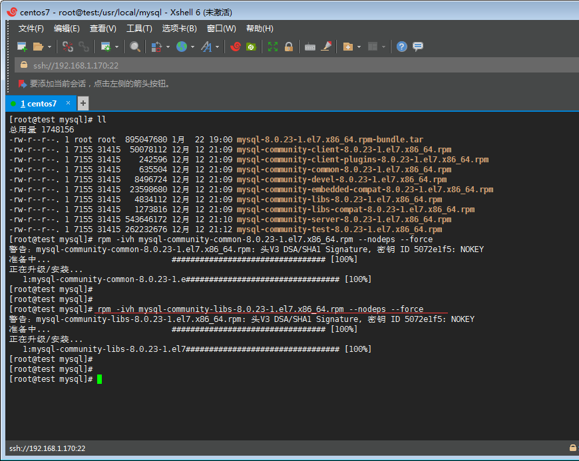
Task: Click the padlock lock-screen icon
Action: pos(289,47)
